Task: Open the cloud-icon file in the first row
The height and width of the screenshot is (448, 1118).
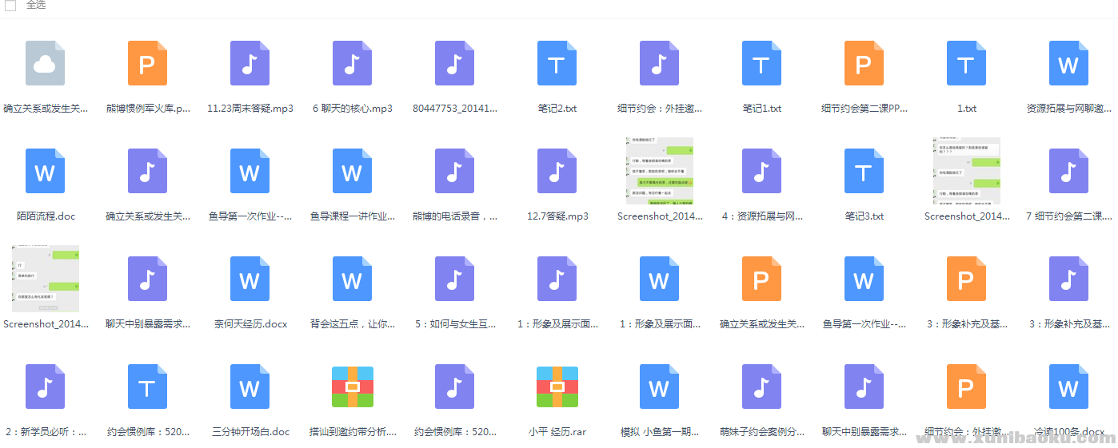Action: (x=45, y=63)
